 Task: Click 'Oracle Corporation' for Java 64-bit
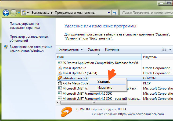tap(157, 73)
